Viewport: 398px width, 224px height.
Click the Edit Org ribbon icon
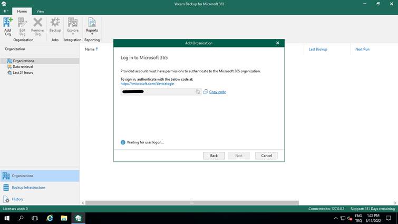[x=22, y=26]
